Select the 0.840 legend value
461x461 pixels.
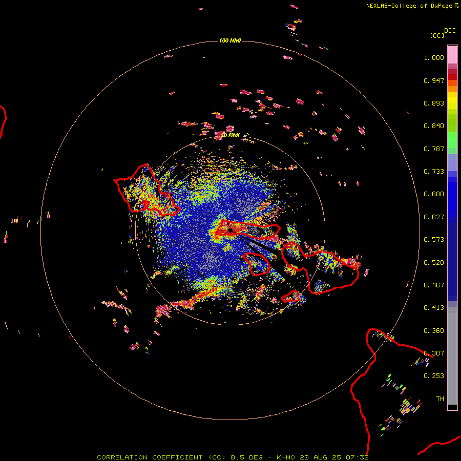(x=434, y=126)
